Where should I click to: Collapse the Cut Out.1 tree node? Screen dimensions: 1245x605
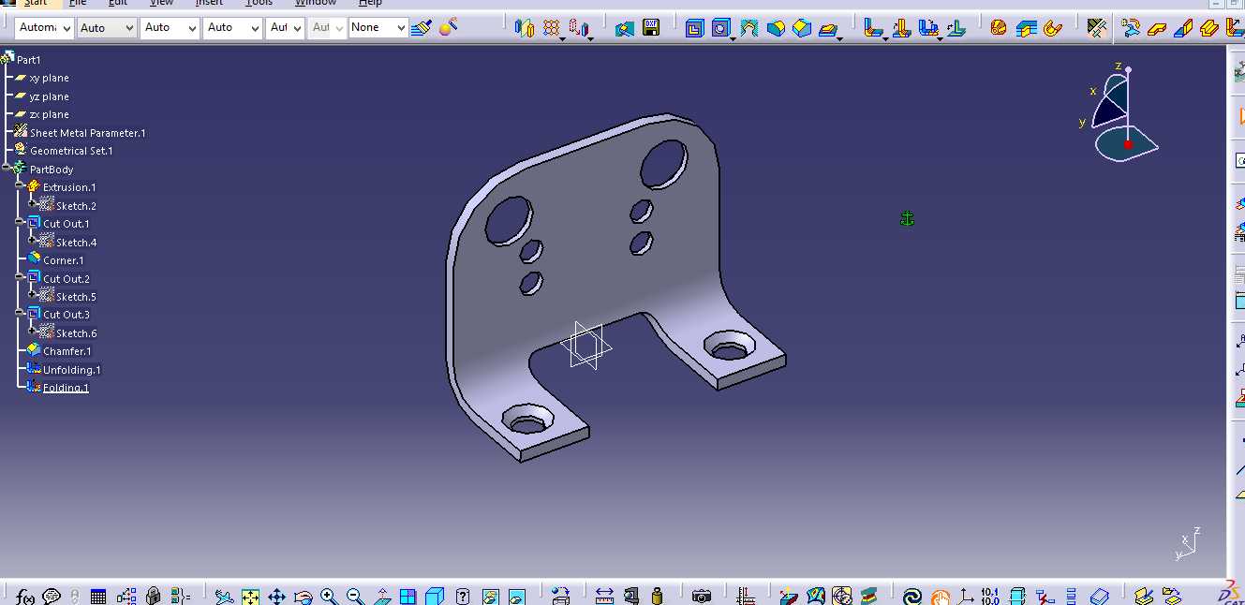[19, 223]
